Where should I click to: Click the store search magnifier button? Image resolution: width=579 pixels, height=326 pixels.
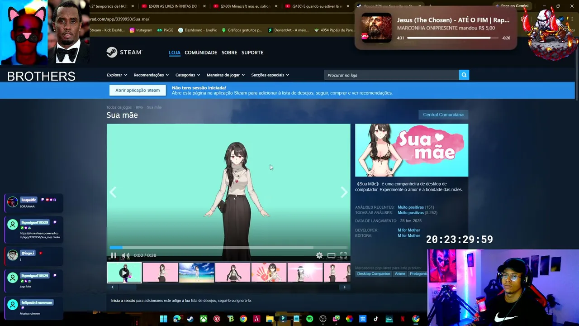point(464,75)
